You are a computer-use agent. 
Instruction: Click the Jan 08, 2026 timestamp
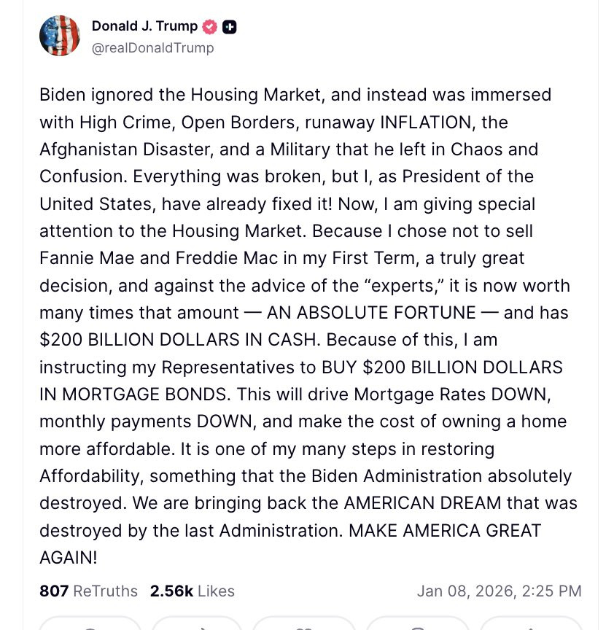(x=499, y=591)
